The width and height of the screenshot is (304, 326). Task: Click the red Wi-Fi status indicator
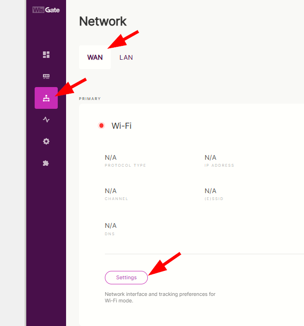pos(102,126)
